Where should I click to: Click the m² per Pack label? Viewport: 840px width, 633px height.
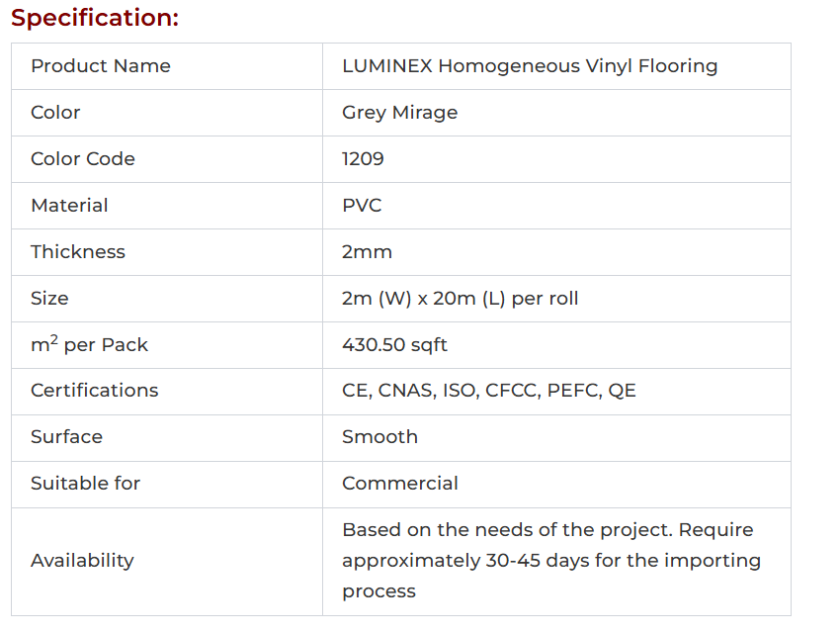89,345
